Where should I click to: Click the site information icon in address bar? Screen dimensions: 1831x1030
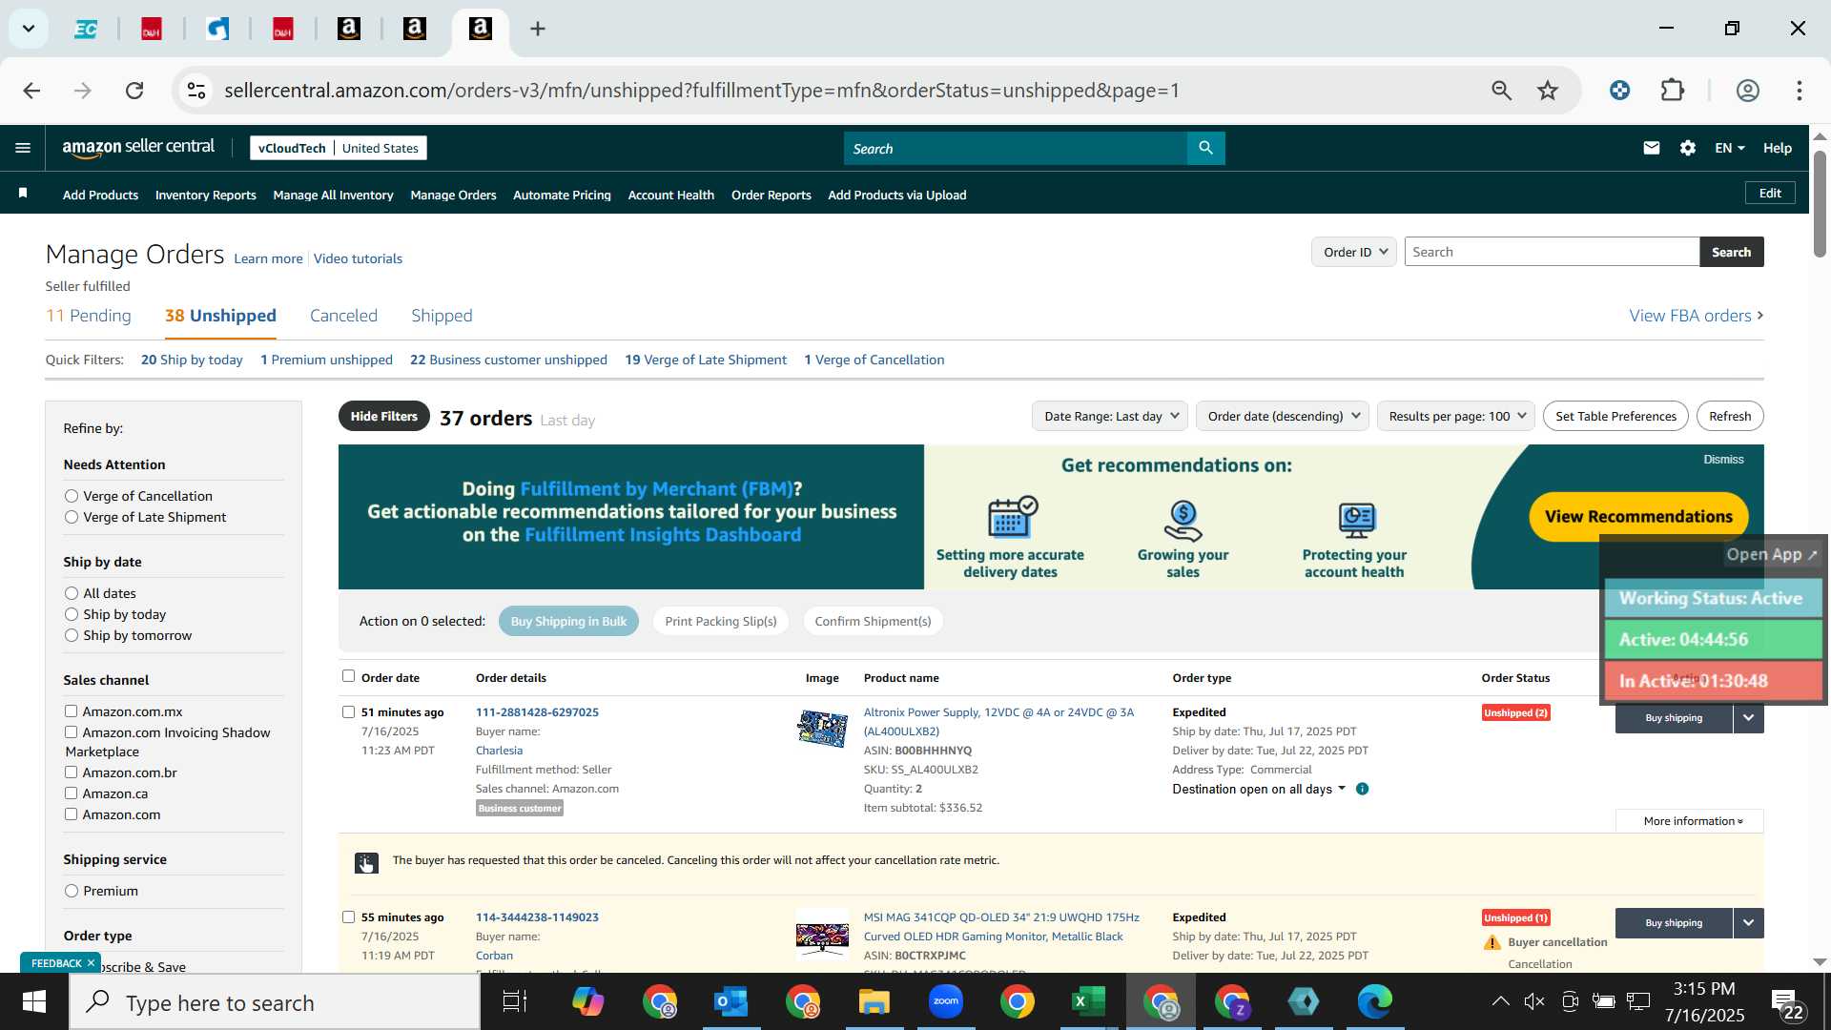(196, 91)
